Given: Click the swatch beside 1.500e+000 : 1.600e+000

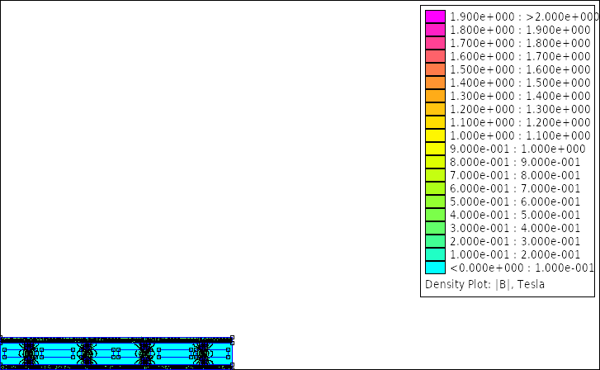Looking at the screenshot, I should pyautogui.click(x=436, y=69).
